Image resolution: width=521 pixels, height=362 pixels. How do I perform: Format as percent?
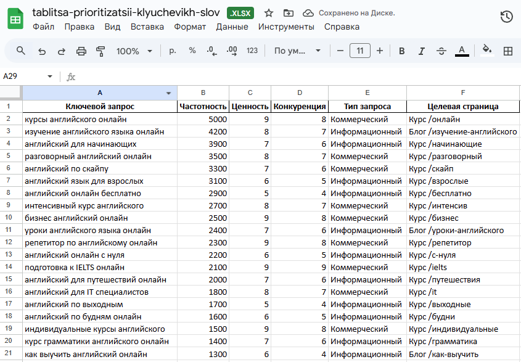(x=192, y=51)
